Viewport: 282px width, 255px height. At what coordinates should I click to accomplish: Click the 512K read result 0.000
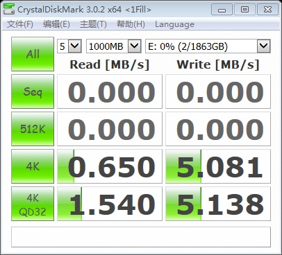[x=110, y=129]
